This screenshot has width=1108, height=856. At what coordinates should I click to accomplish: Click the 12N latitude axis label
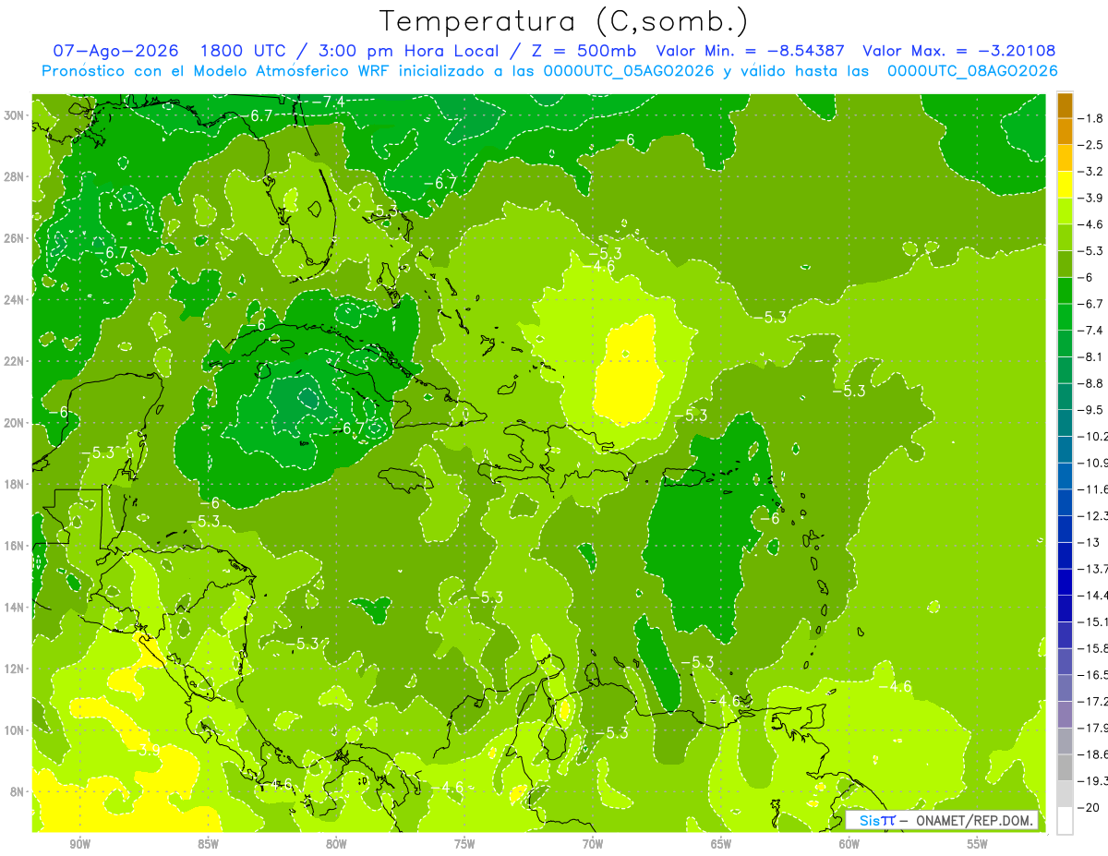point(16,669)
